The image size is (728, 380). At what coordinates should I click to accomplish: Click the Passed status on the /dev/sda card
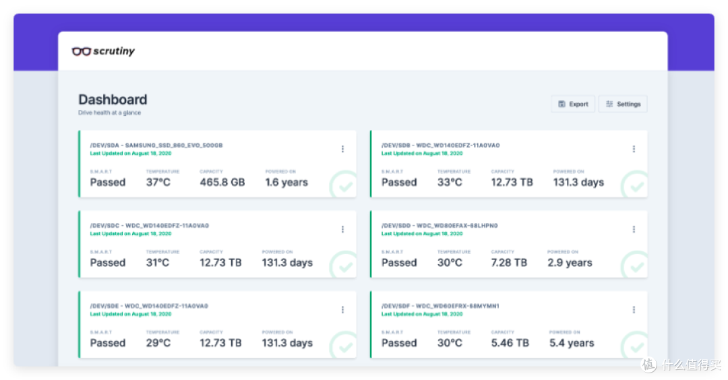pyautogui.click(x=108, y=183)
